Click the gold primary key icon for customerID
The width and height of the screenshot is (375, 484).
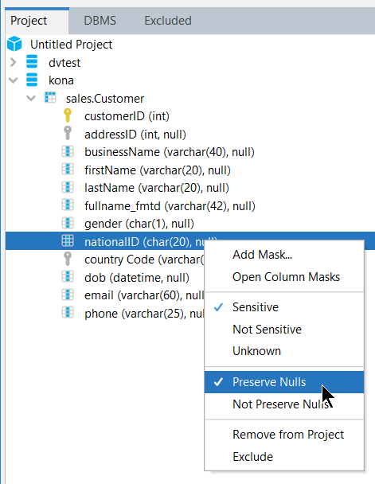68,115
